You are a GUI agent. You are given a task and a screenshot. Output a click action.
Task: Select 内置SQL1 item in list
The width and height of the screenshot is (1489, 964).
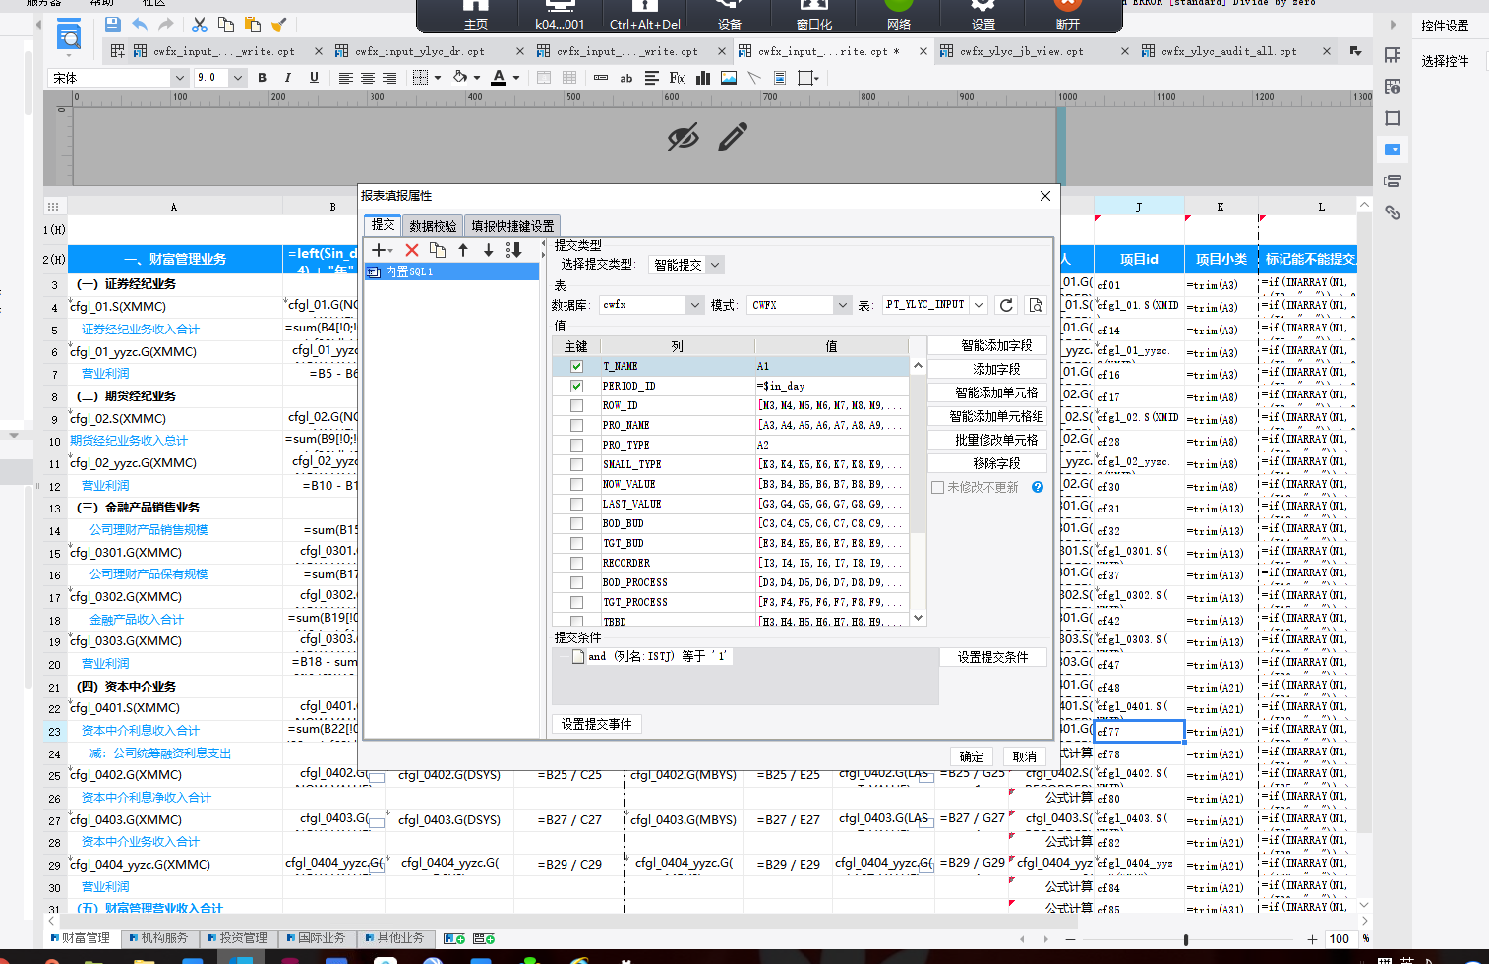coord(452,271)
